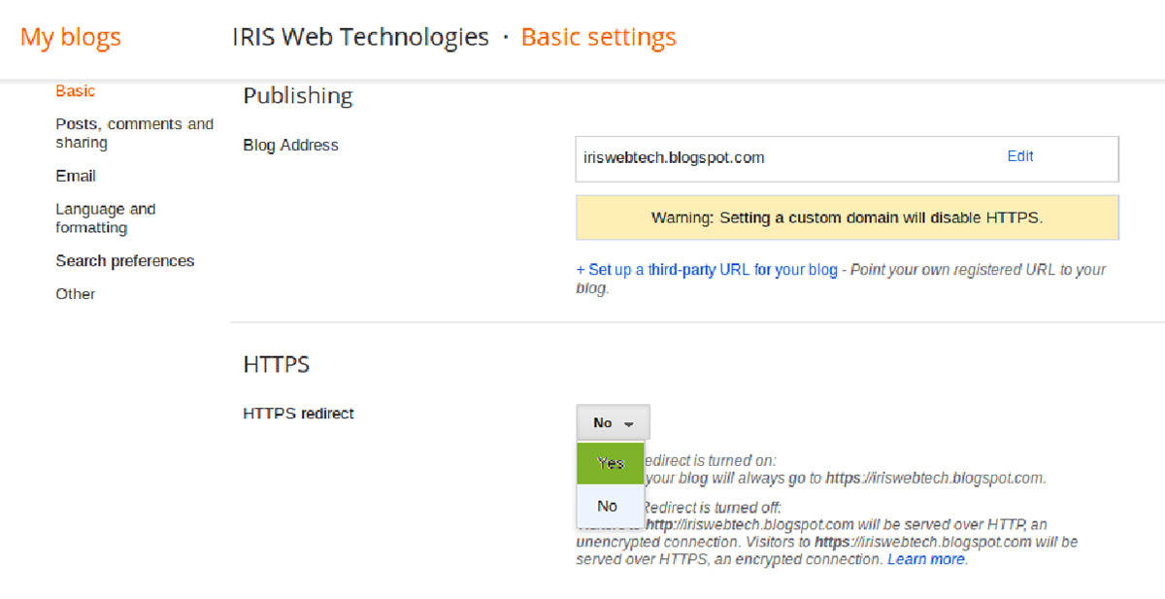Viewport: 1165px width, 599px height.
Task: Open the HTTPS redirect dropdown showing No
Action: pos(614,423)
